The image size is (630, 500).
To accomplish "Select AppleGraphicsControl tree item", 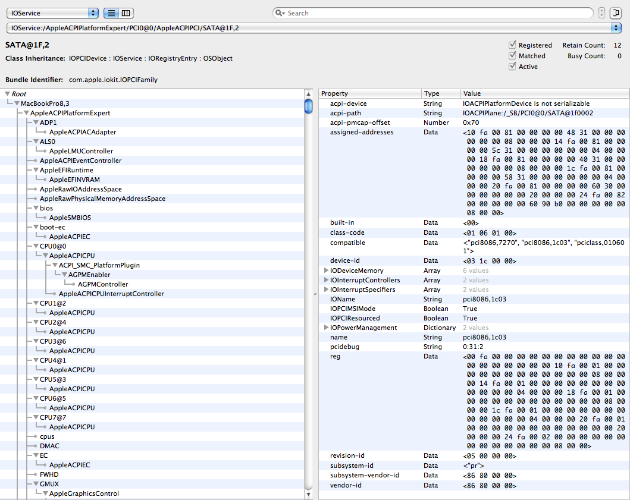I will (84, 493).
